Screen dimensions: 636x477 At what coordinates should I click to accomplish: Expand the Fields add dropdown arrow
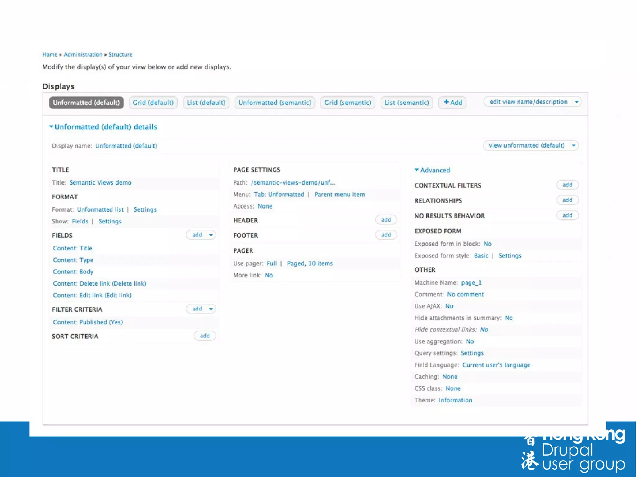(211, 235)
